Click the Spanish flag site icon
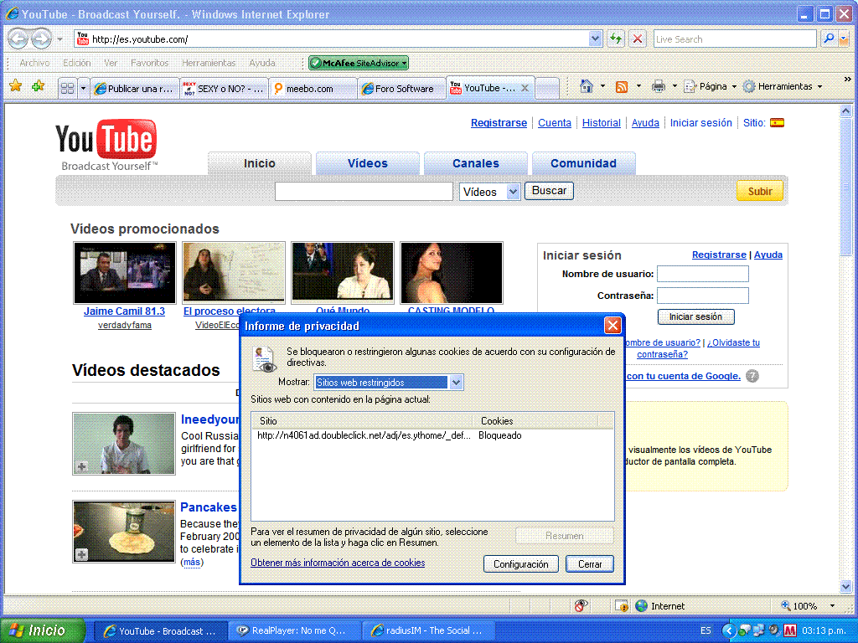The height and width of the screenshot is (643, 858). pyautogui.click(x=777, y=122)
